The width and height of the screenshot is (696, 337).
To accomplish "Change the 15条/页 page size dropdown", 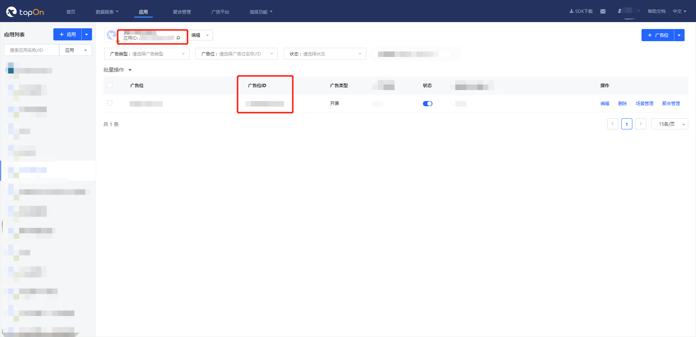I will [x=669, y=124].
